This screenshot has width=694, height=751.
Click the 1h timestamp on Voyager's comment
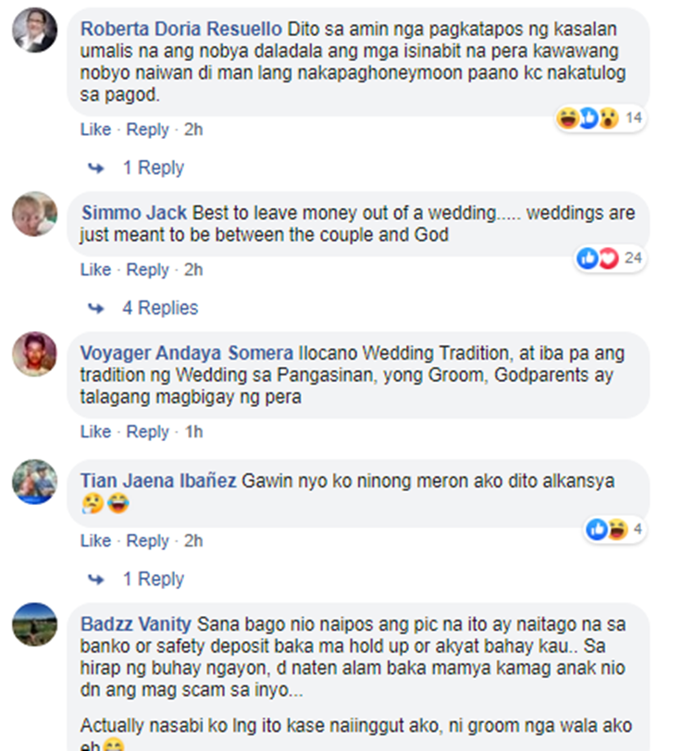[193, 432]
